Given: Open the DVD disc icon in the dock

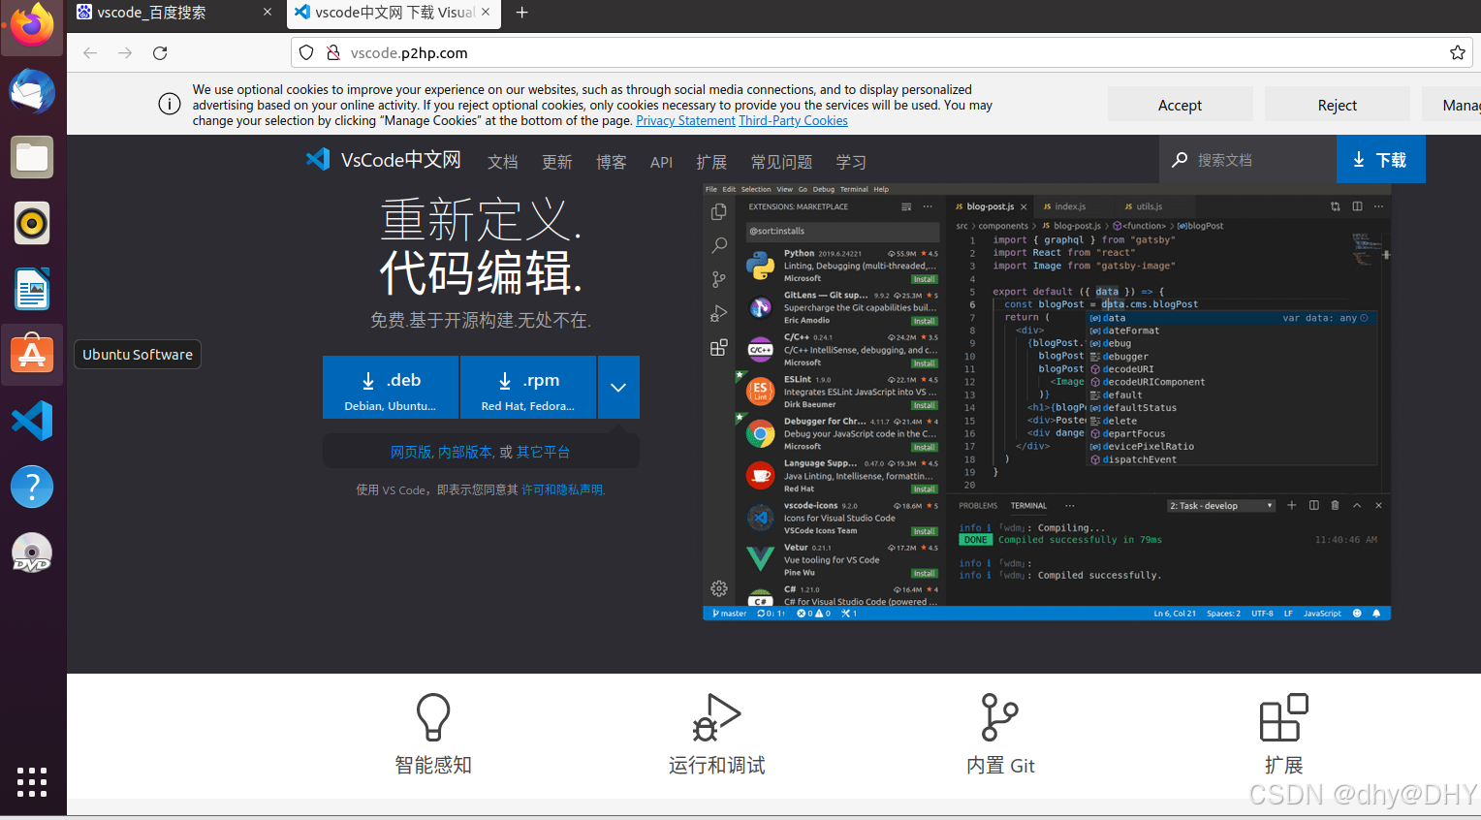Looking at the screenshot, I should click(x=32, y=552).
